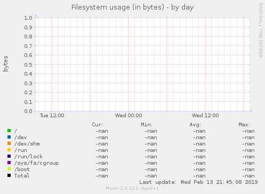Click the 'Min:' column header

(x=147, y=125)
